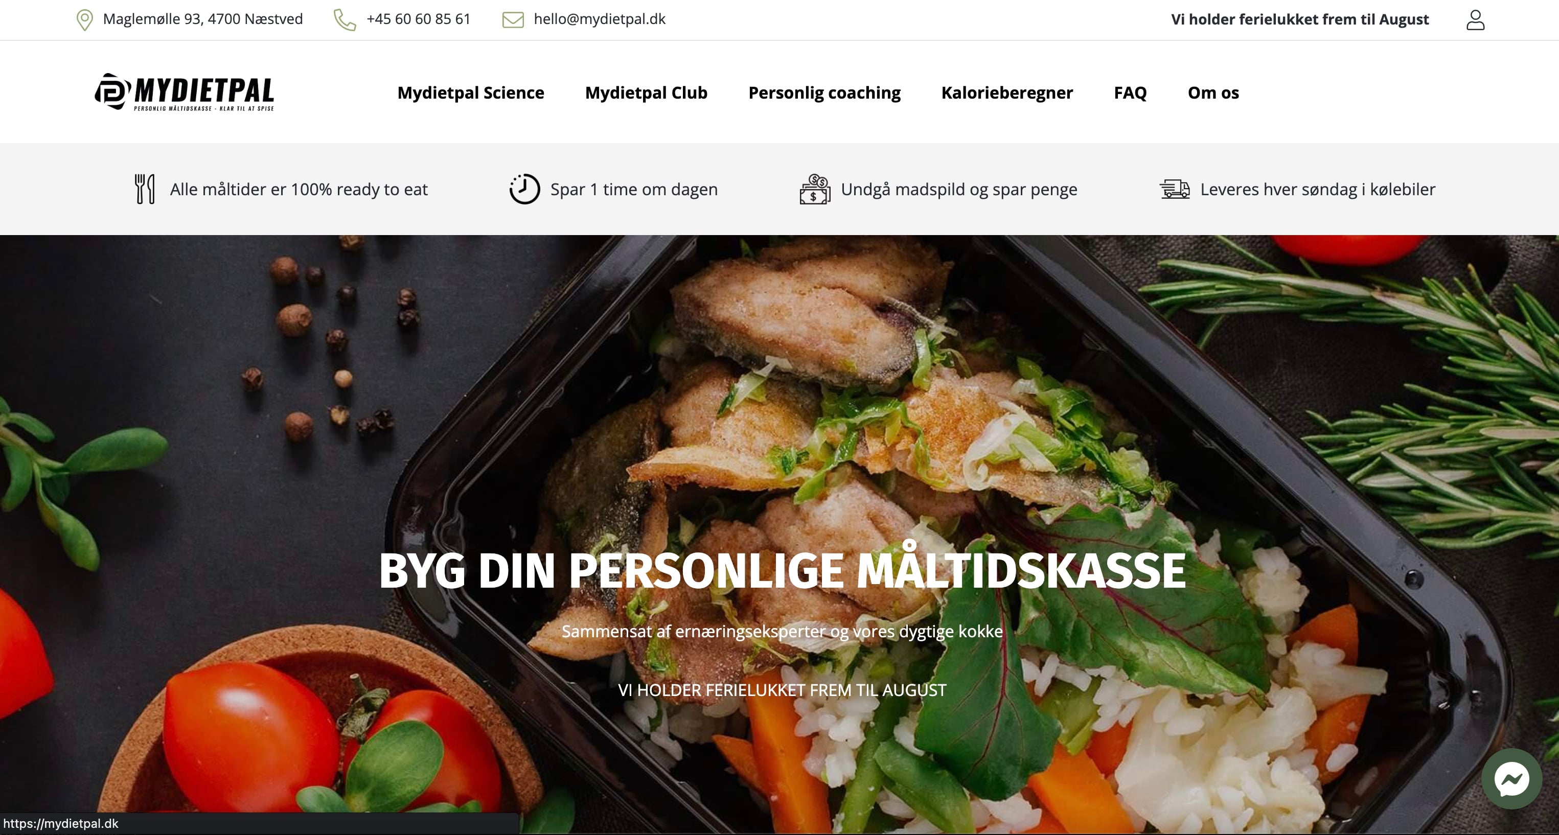Screen dimensions: 1559x835
Task: Click the Maglemølle 93 address text
Action: click(203, 19)
